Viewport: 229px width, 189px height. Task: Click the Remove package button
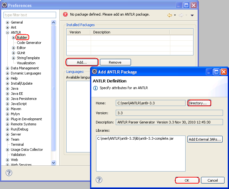pyautogui.click(x=115, y=62)
